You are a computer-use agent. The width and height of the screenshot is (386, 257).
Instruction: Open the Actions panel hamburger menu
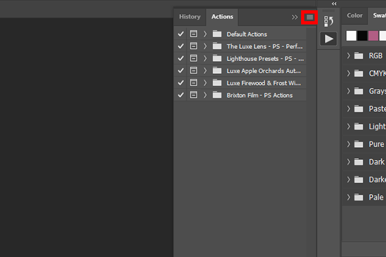309,17
